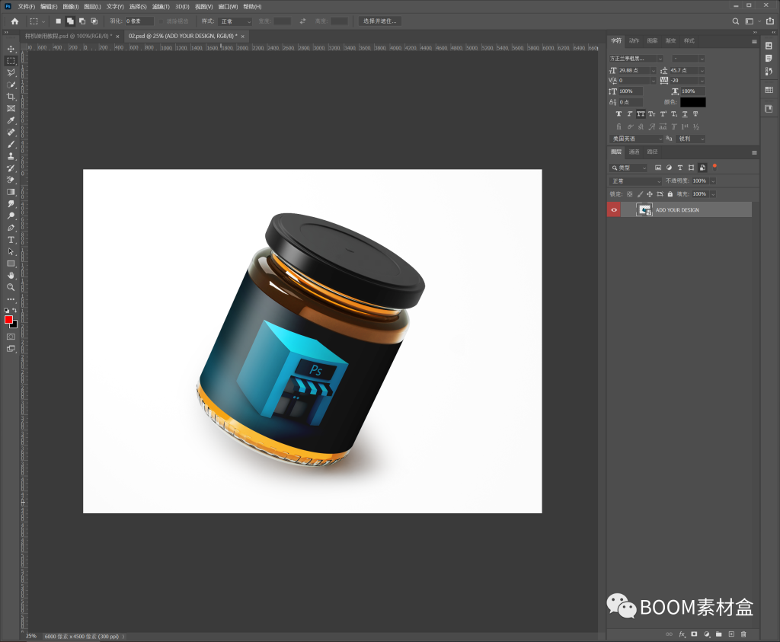Select the Horizontal Type tool
The height and width of the screenshot is (642, 780).
coord(11,239)
